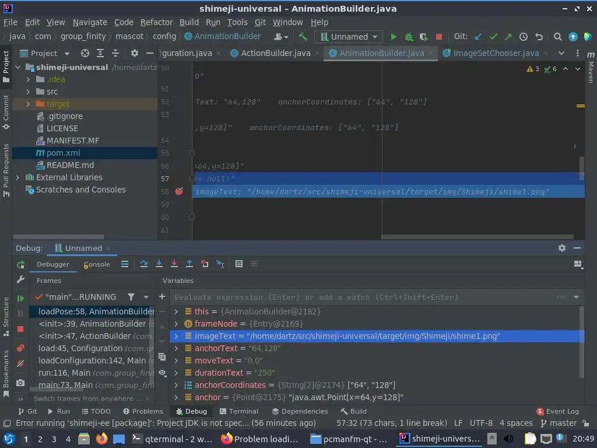Image resolution: width=597 pixels, height=448 pixels.
Task: Expand the src folder
Action: [28, 92]
